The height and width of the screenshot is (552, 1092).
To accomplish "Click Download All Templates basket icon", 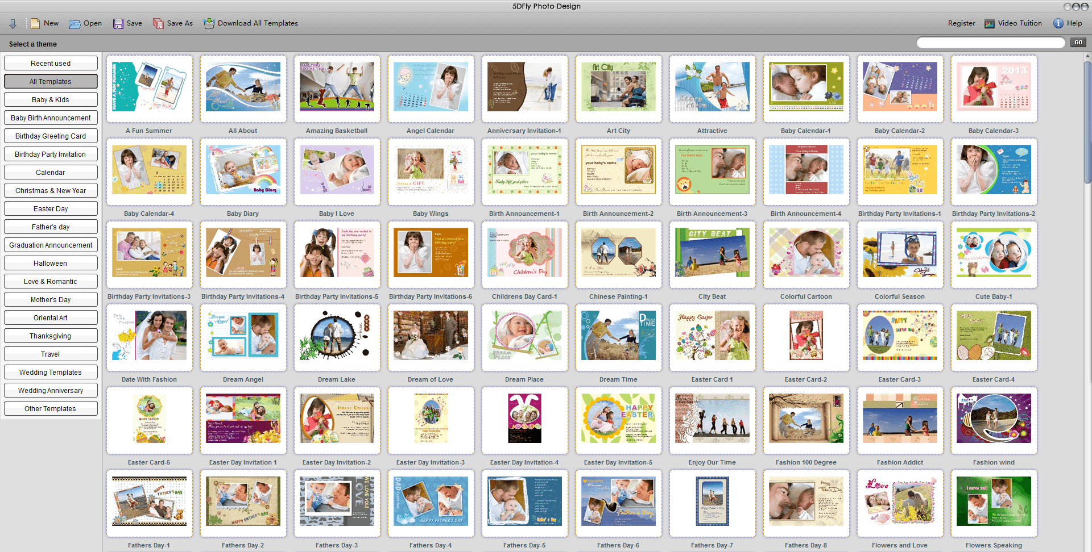I will 209,24.
